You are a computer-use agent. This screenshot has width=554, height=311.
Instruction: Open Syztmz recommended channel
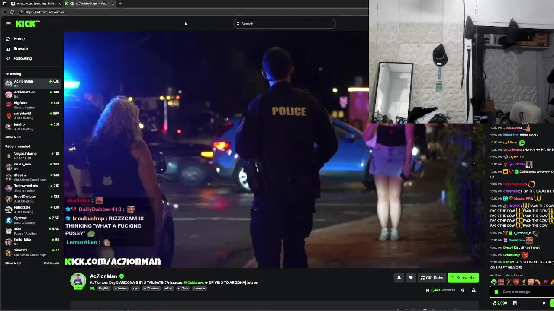(x=32, y=220)
